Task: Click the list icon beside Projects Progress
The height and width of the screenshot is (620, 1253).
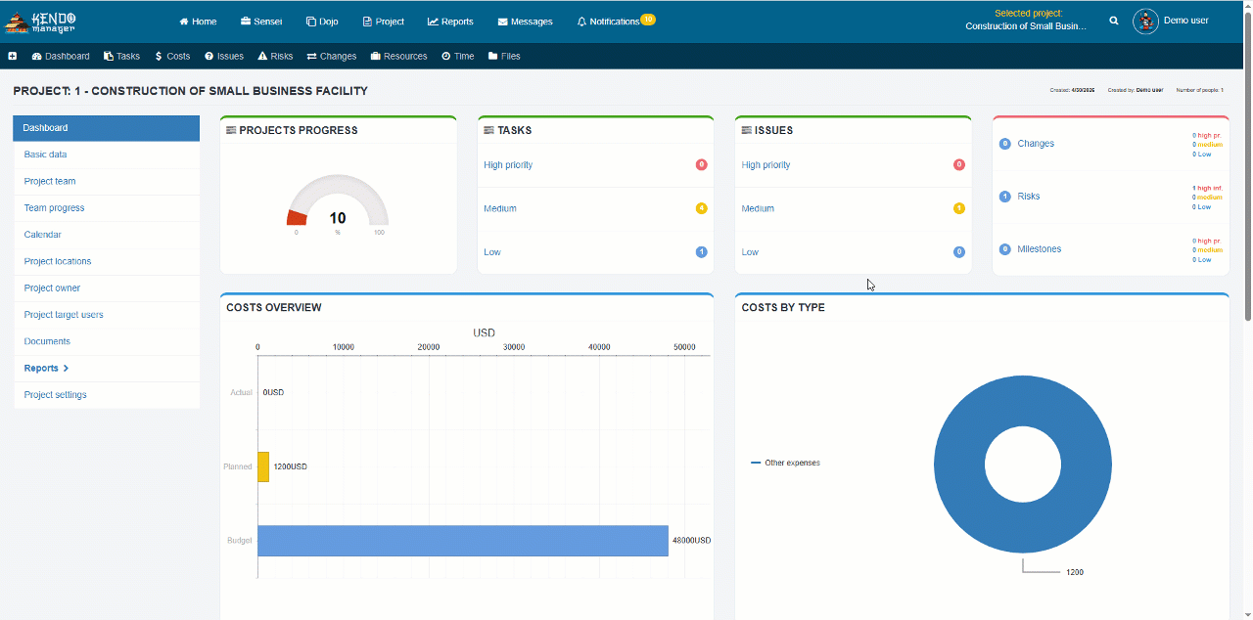Action: point(231,130)
